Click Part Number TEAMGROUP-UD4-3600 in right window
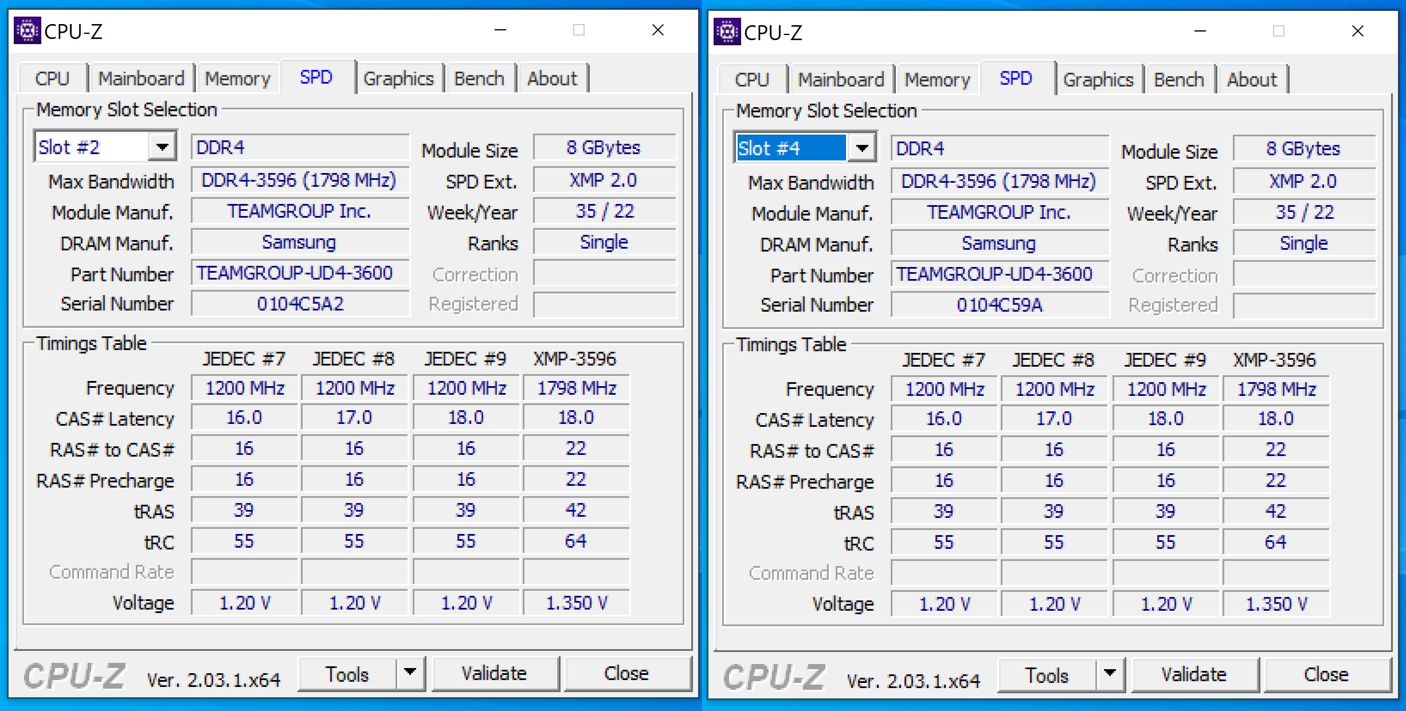The height and width of the screenshot is (711, 1406). [1000, 274]
